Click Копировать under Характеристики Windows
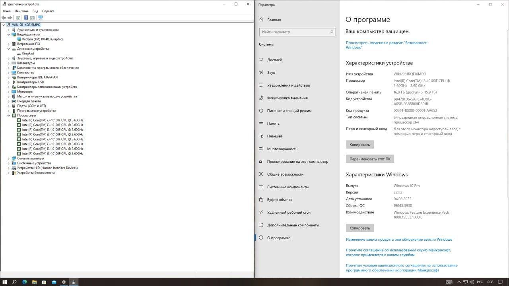Viewport: 509px width, 286px height. [359, 228]
